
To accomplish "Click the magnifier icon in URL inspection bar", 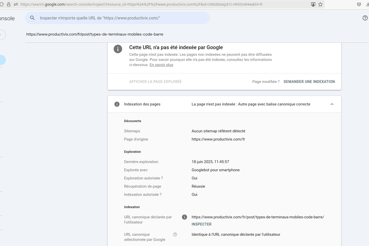I will click(x=32, y=18).
